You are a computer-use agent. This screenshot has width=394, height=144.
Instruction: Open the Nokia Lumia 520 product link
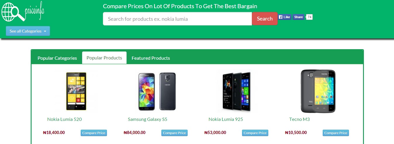pyautogui.click(x=65, y=119)
